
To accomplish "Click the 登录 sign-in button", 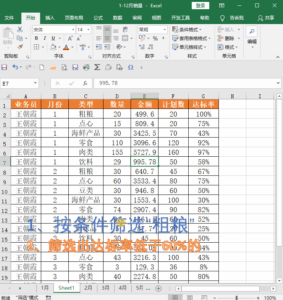I will (201, 6).
